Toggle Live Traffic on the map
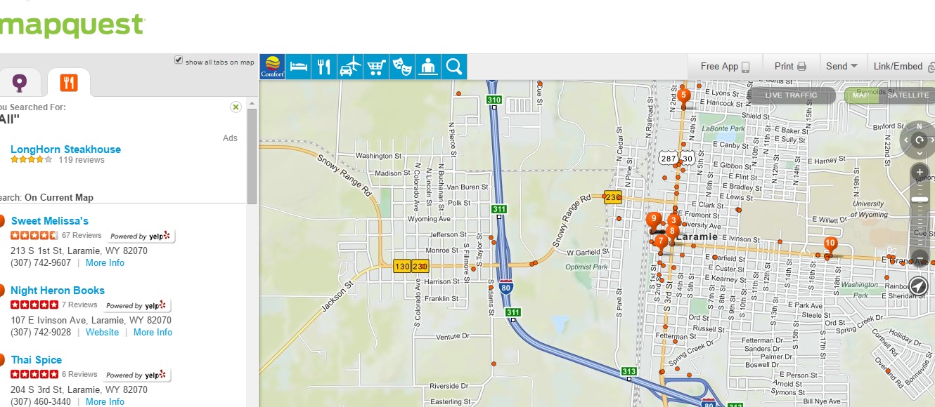The width and height of the screenshot is (935, 407). (791, 95)
